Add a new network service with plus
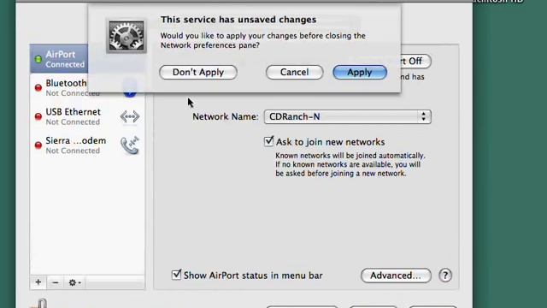 (x=38, y=282)
